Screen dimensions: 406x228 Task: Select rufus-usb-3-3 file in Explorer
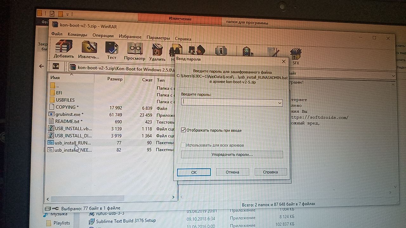[107, 213]
